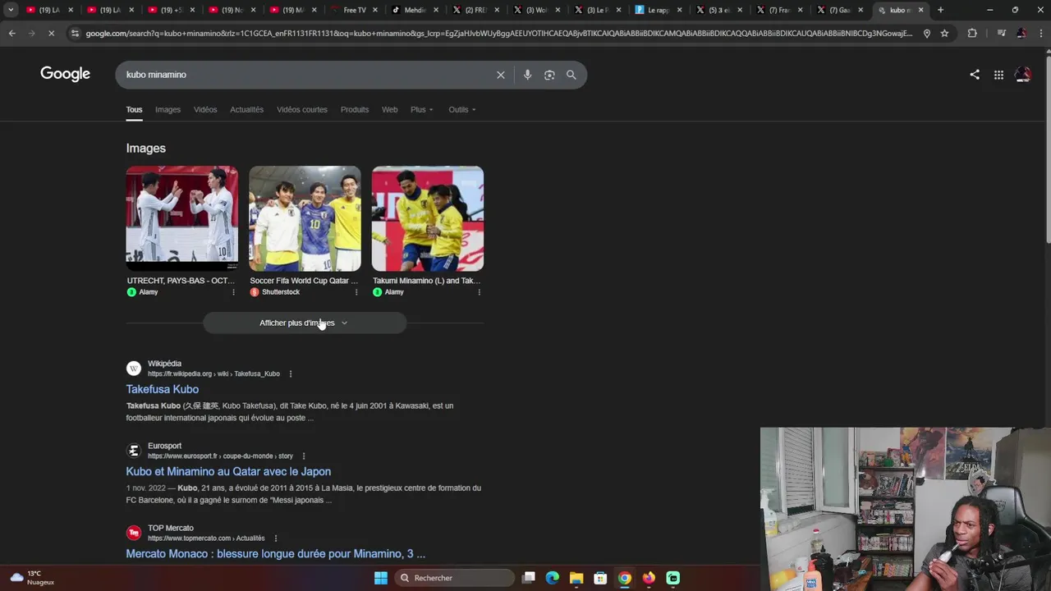Switch to the Actualités search tab
1051x591 pixels.
(246, 109)
